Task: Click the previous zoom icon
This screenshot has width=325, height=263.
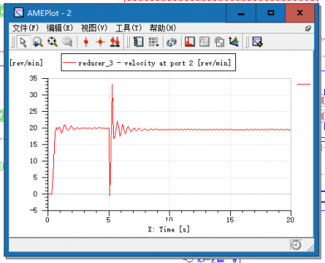Action: 67,42
